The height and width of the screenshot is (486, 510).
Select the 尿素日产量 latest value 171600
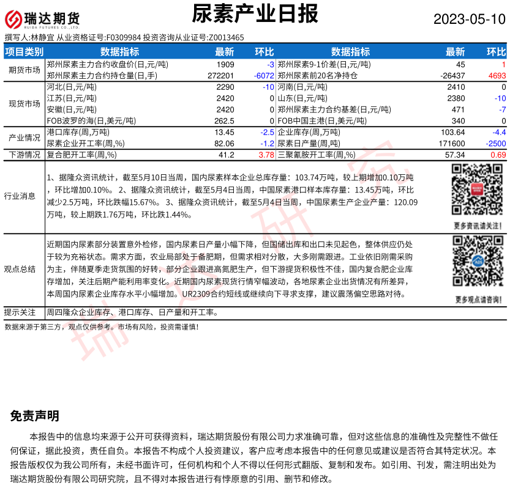coord(452,143)
